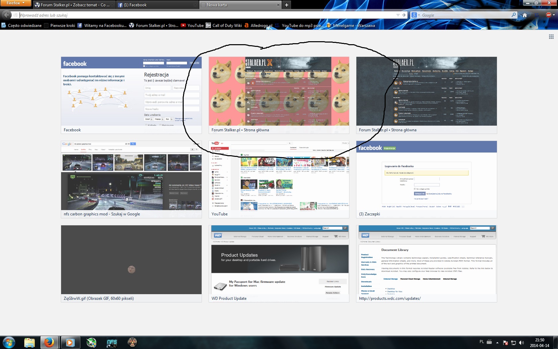Focus the Google search box
This screenshot has height=349, width=558.
pos(466,15)
